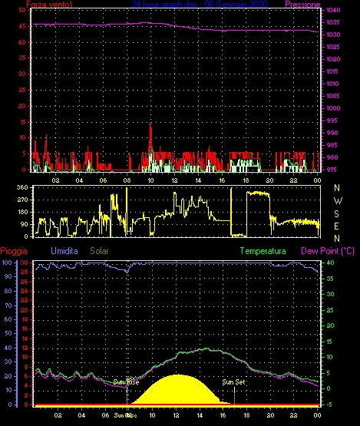Viewport: 360px width, 426px height.
Task: Click the 1025 pressure axis value
Action: (333, 47)
